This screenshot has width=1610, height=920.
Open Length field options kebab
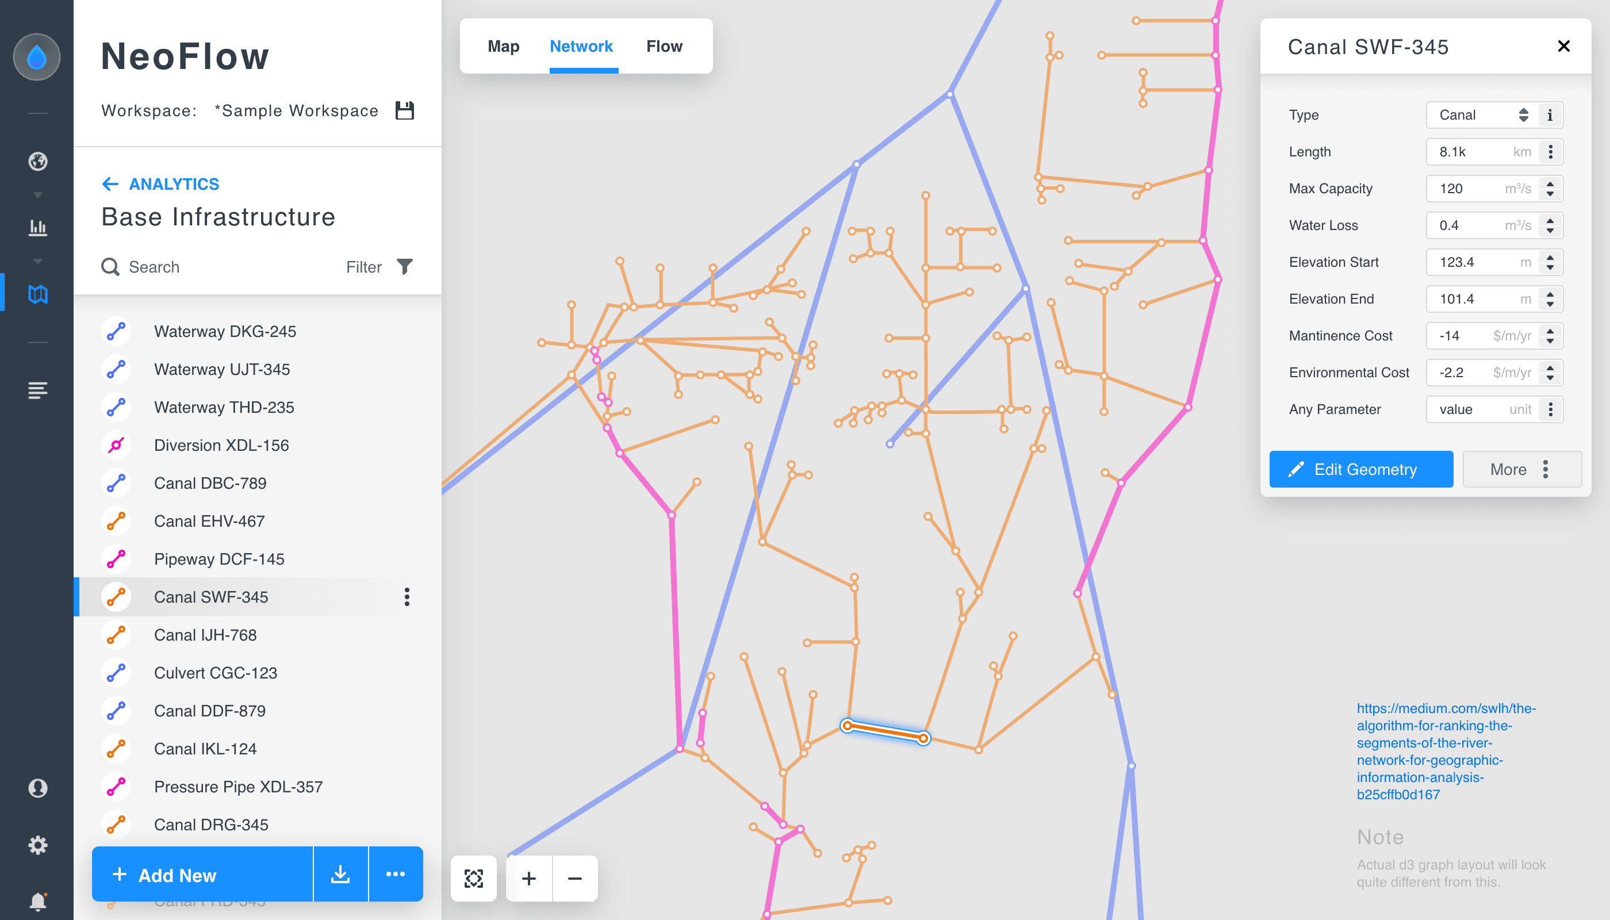pyautogui.click(x=1551, y=152)
